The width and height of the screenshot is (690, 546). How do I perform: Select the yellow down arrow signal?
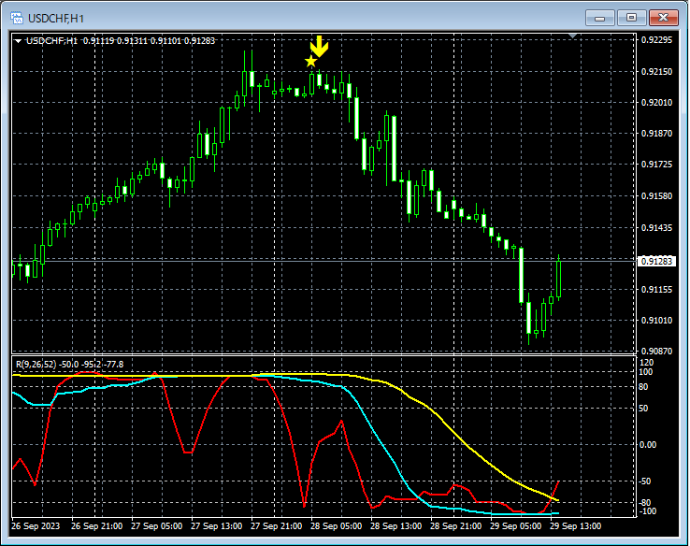click(x=319, y=46)
